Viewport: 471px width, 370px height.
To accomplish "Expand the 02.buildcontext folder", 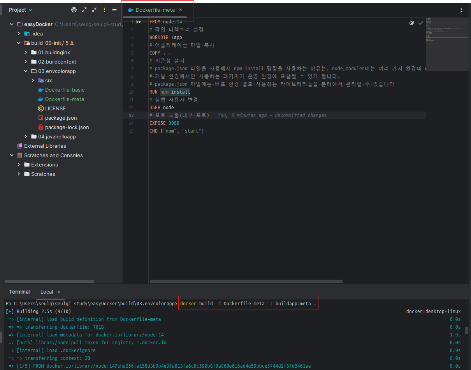I will [x=26, y=62].
